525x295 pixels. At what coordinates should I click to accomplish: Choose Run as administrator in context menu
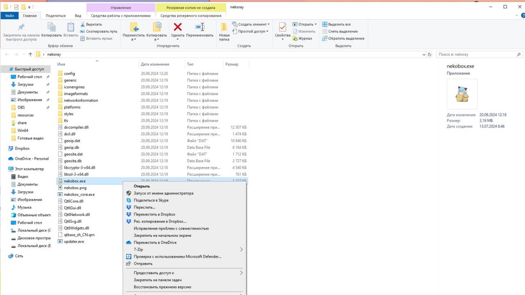coord(163,193)
